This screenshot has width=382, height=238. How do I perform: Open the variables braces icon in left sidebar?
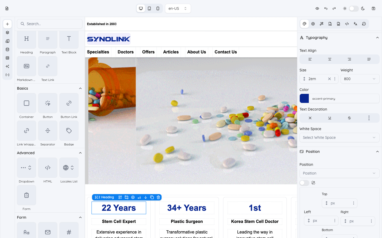pos(7,75)
